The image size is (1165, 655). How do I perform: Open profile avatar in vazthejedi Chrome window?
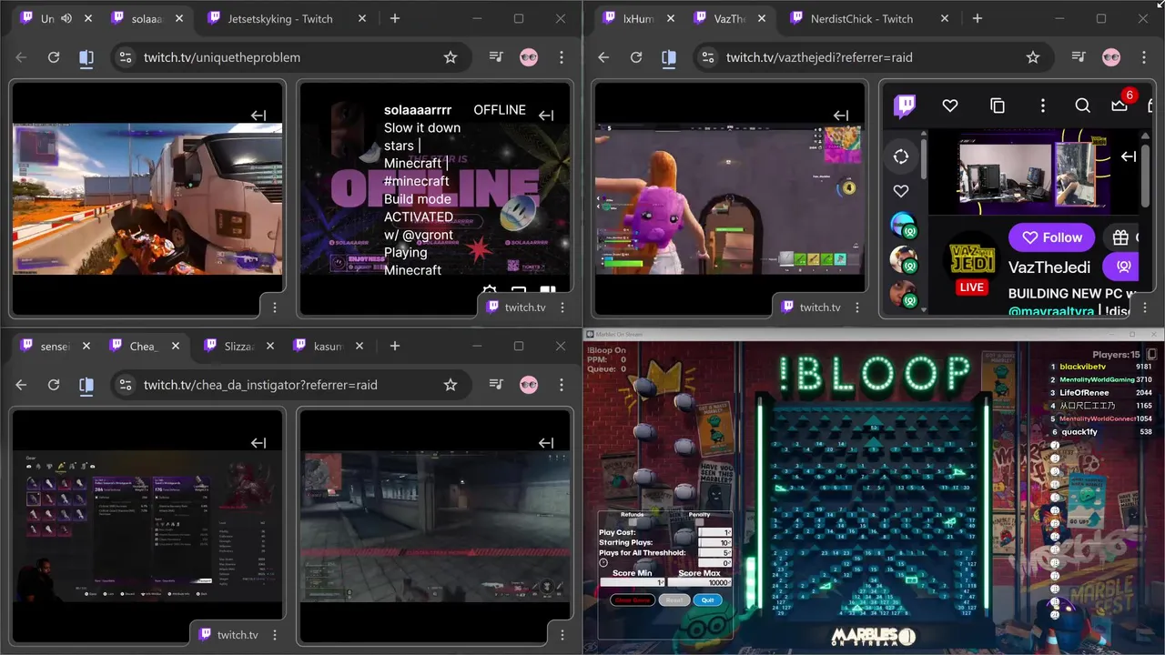point(1111,57)
